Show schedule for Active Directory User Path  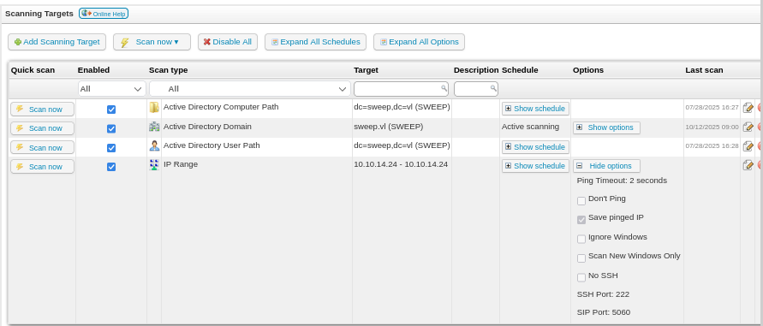[535, 146]
